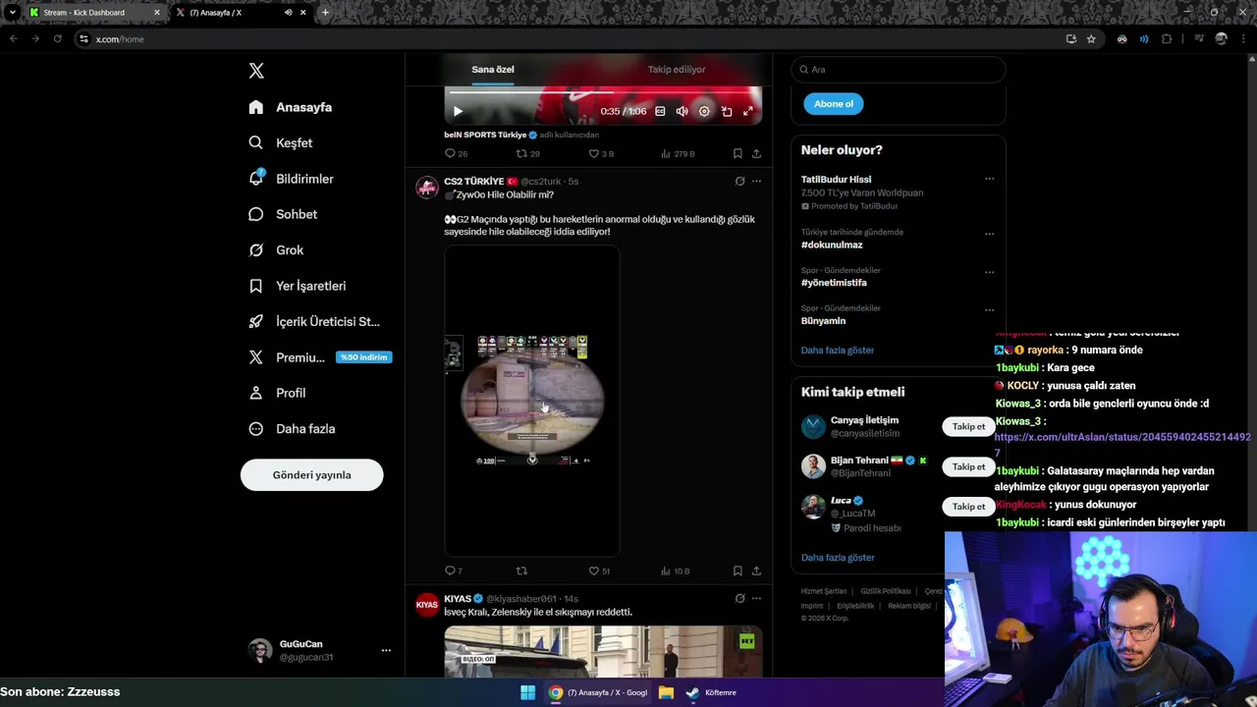Switch to Takip ediliyor tab
The image size is (1257, 707).
click(677, 70)
